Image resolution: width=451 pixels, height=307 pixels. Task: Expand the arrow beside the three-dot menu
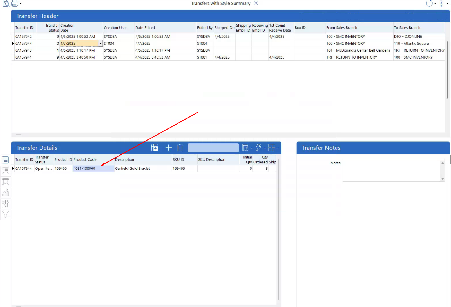(447, 4)
